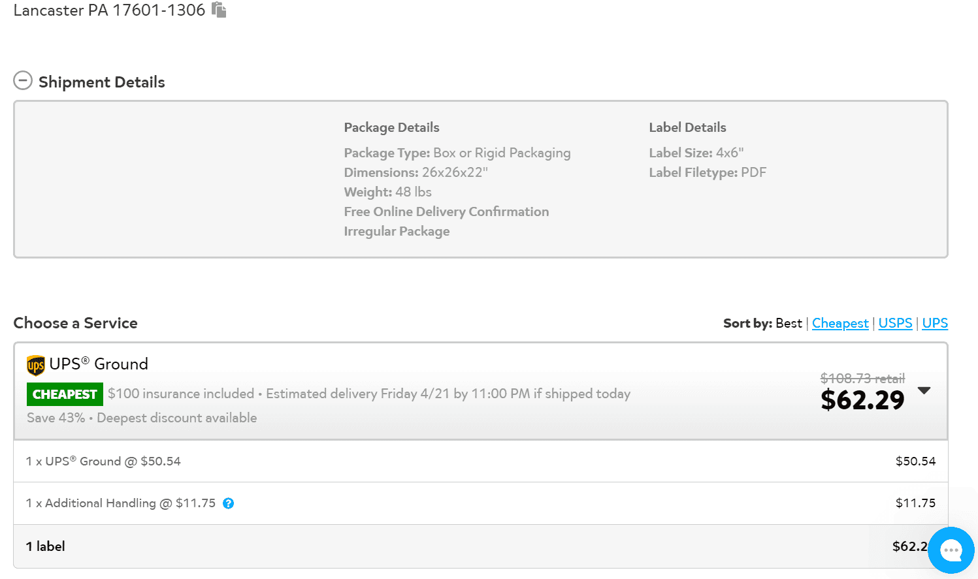The height and width of the screenshot is (579, 978).
Task: Click the 1 label total row
Action: pyautogui.click(x=46, y=546)
